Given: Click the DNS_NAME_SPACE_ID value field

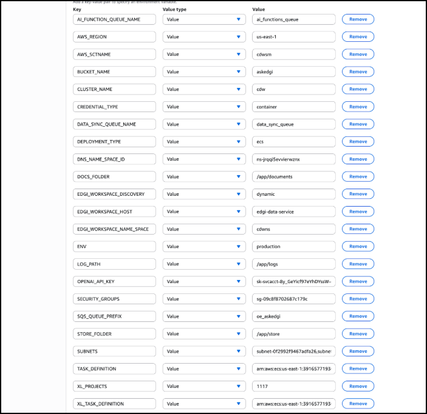Looking at the screenshot, I should [293, 159].
